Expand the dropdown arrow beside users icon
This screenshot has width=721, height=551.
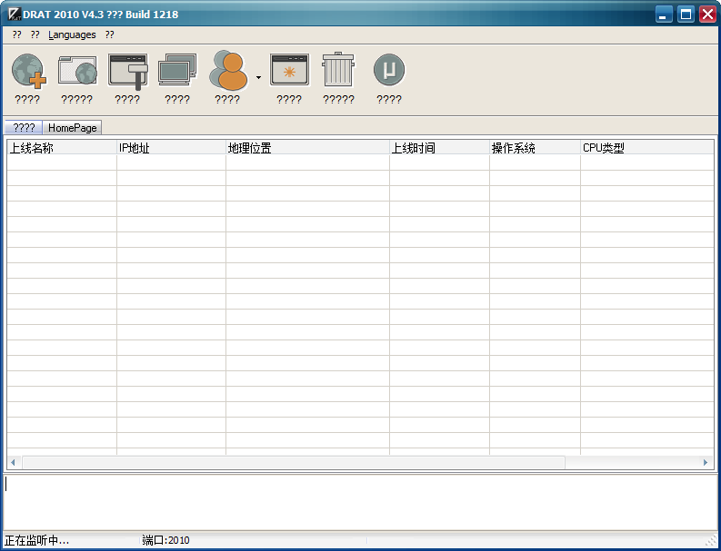pos(258,78)
